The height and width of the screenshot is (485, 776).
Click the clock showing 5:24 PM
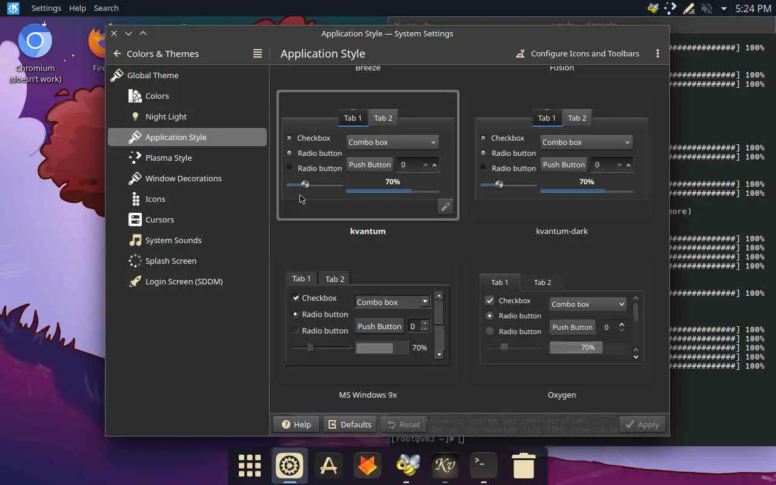tap(753, 8)
